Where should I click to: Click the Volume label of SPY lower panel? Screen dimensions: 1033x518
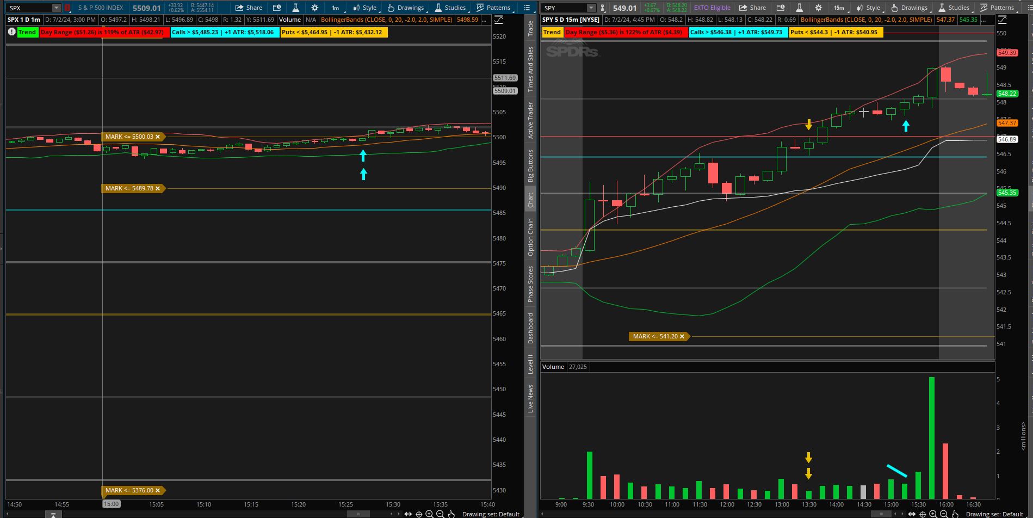[x=553, y=367]
